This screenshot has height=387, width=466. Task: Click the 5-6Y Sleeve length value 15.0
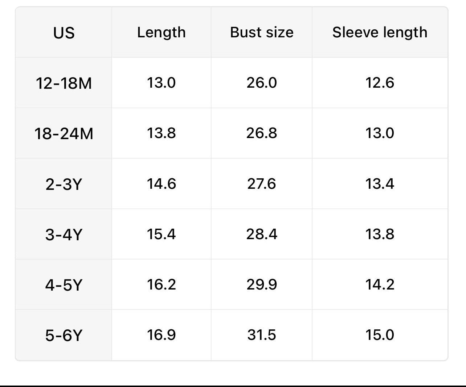[x=380, y=335]
